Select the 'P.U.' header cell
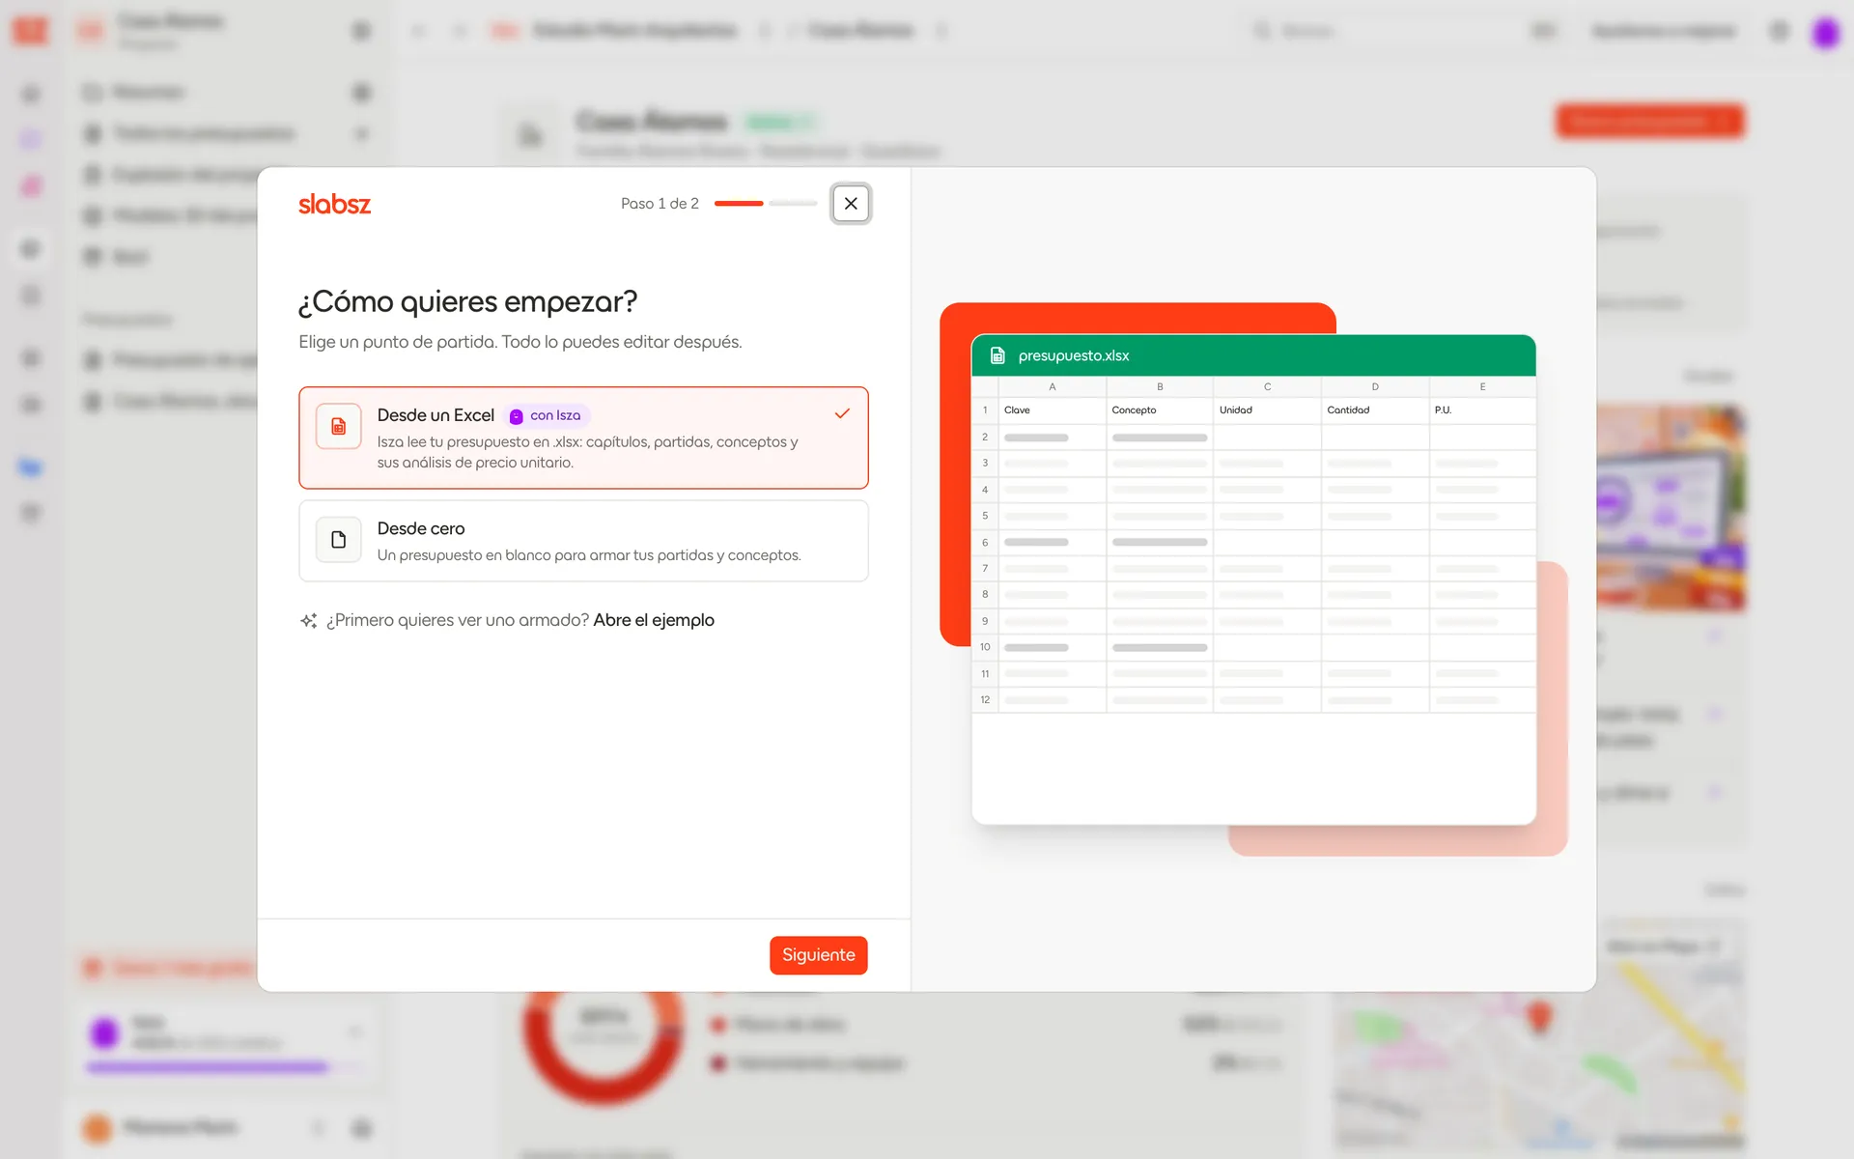 1482,410
